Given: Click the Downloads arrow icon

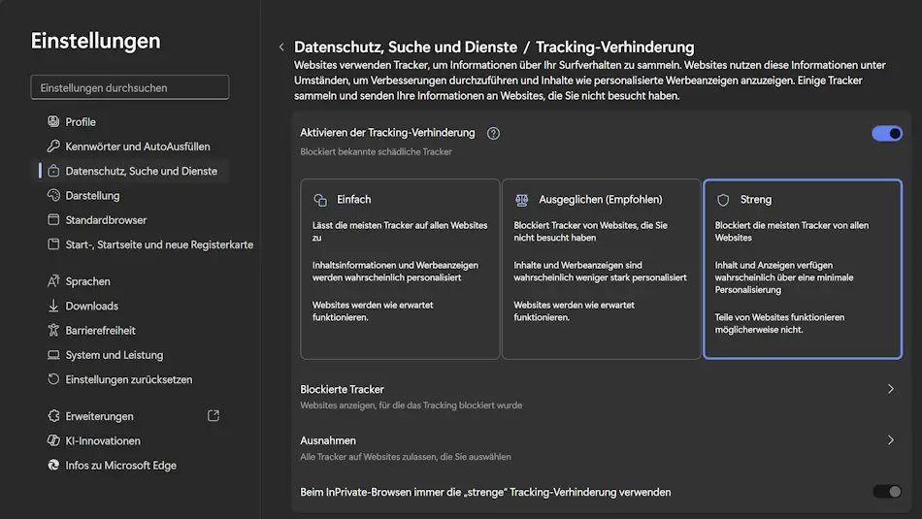Looking at the screenshot, I should tap(53, 306).
